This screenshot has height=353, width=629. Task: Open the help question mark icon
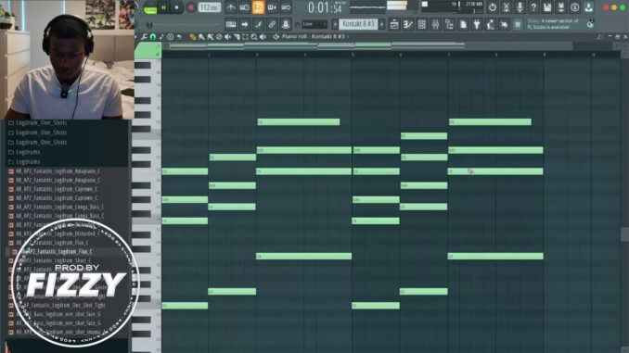(x=533, y=7)
